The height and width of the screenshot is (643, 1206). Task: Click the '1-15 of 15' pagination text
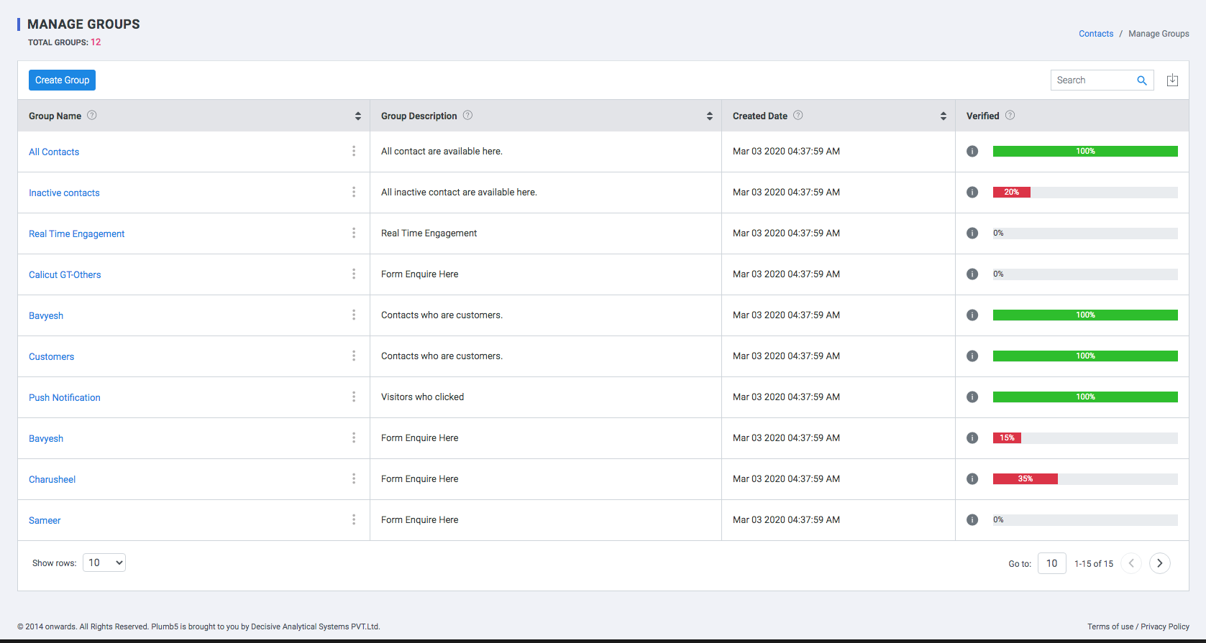point(1094,564)
